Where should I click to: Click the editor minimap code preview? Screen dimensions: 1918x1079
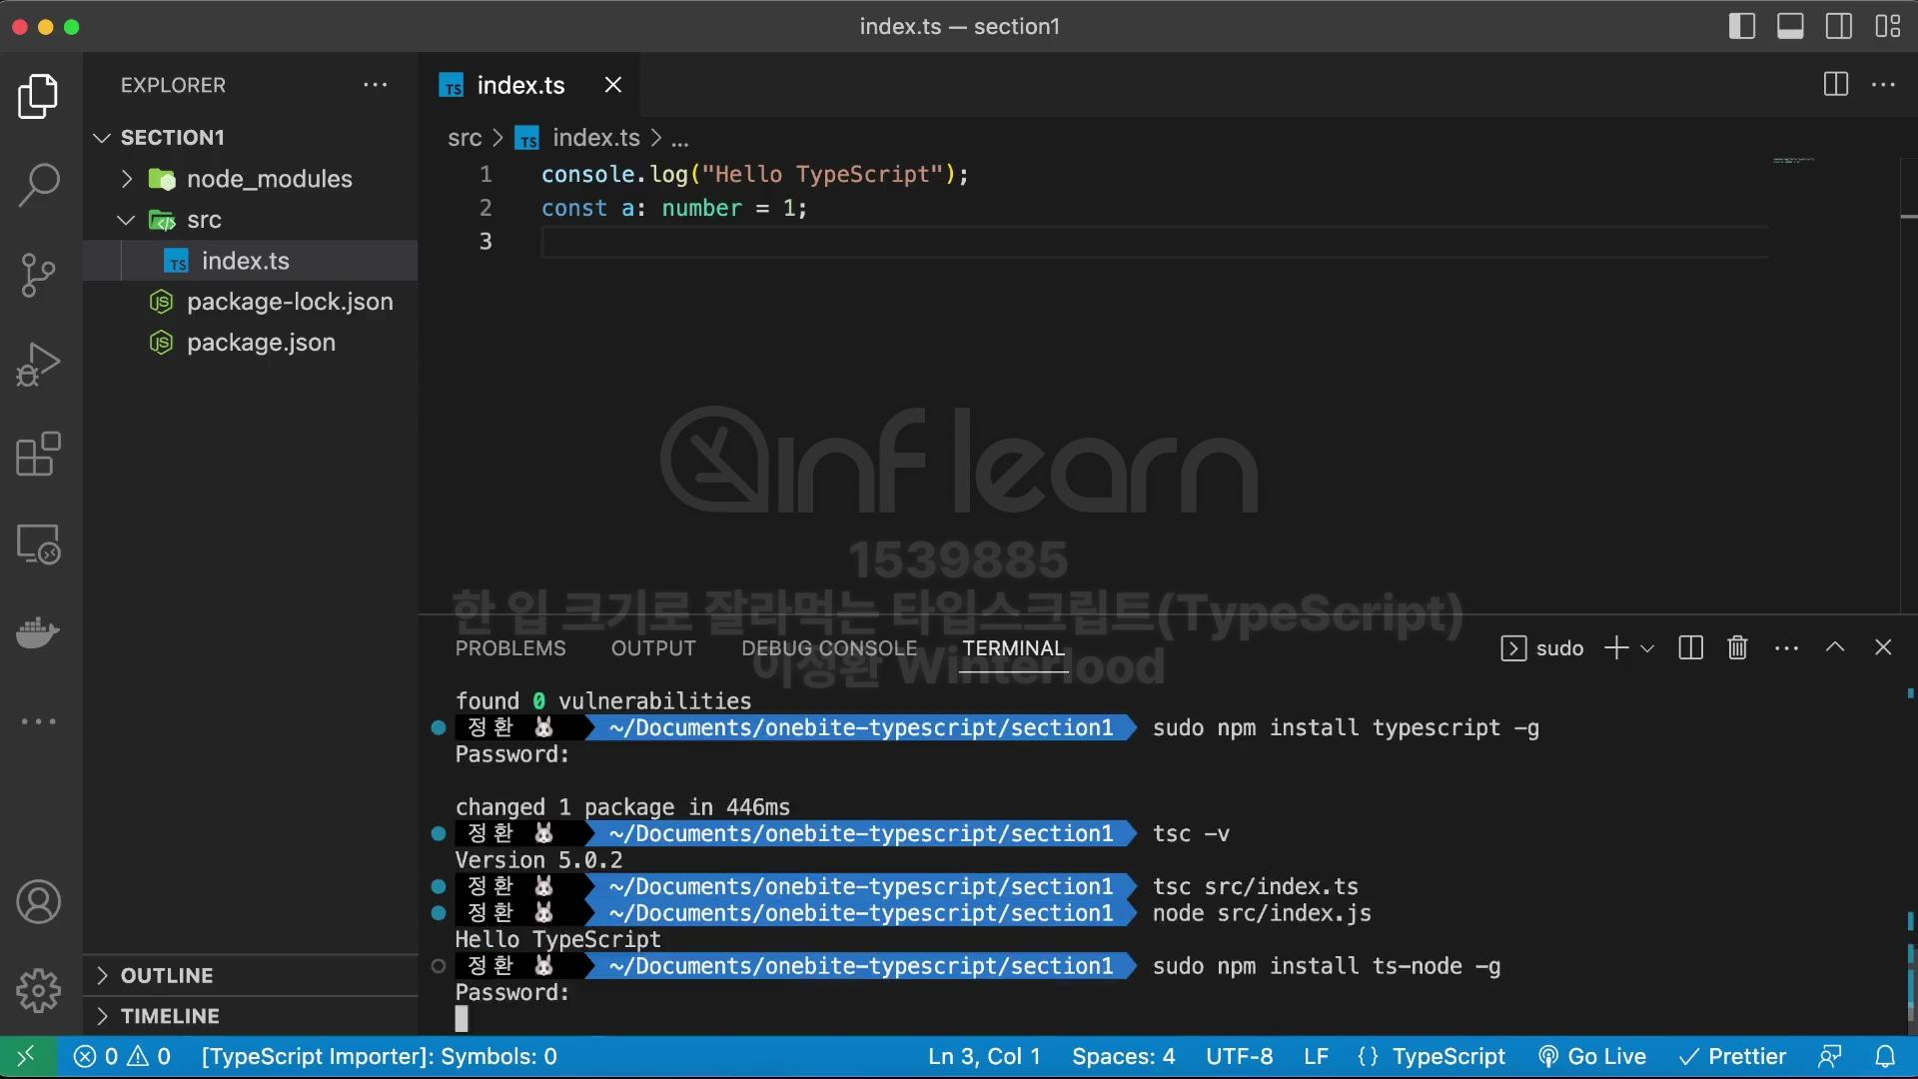point(1793,160)
